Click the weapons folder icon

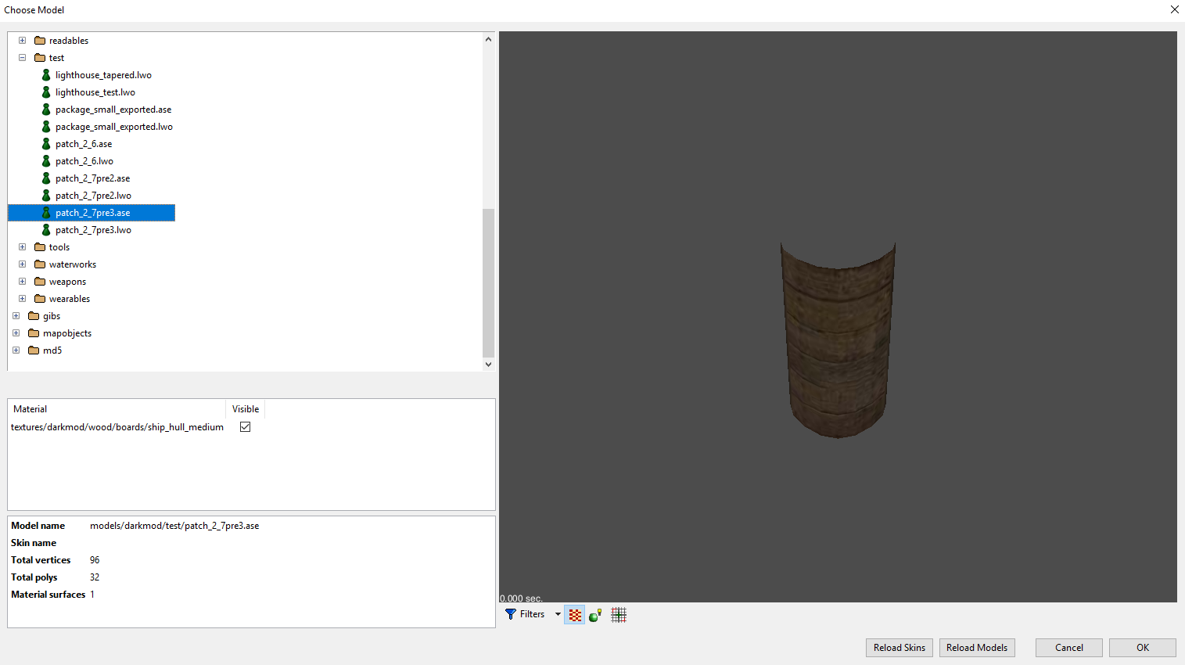coord(40,282)
